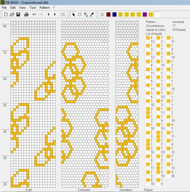190x192 pixels.
Task: Activate the eyedropper color picker tool
Action: tap(92, 14)
